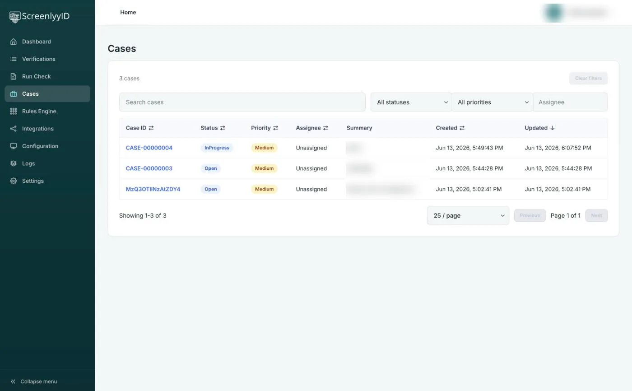The height and width of the screenshot is (391, 632).
Task: Click the Collapse menu label
Action: coord(39,382)
